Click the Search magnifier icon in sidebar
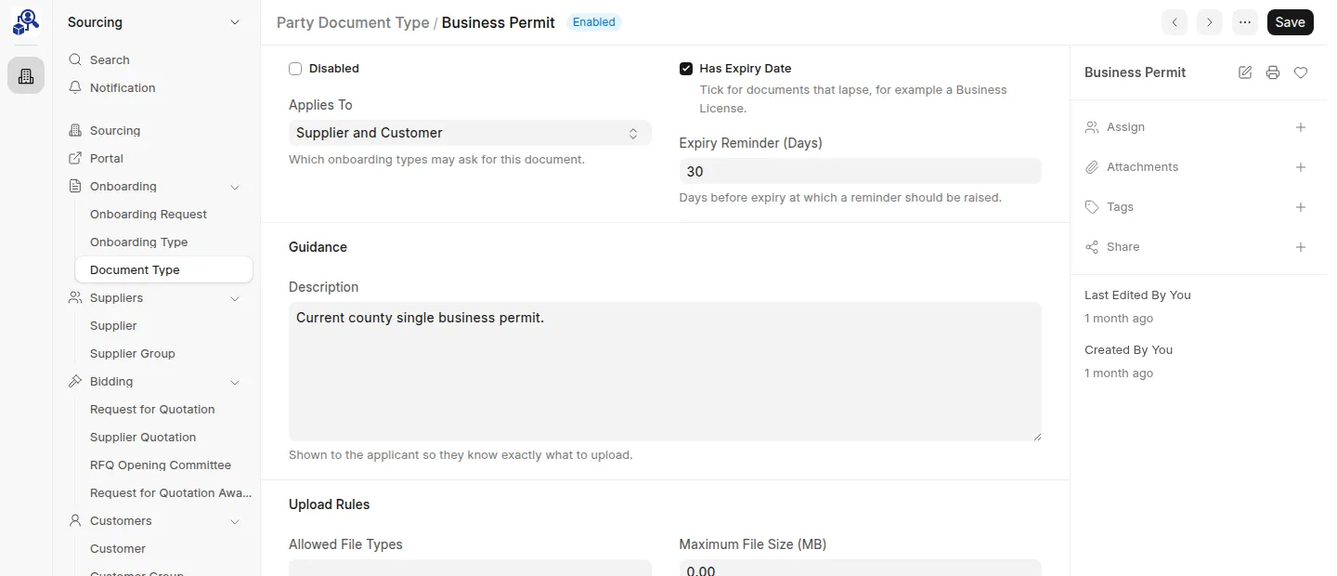 (75, 59)
